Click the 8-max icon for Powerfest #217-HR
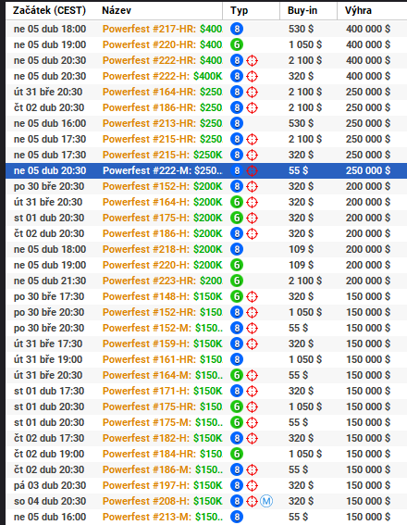This screenshot has height=525, width=407. 237,29
